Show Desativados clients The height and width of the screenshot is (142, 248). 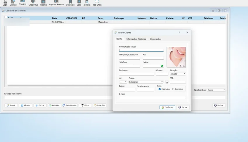[x=70, y=105]
